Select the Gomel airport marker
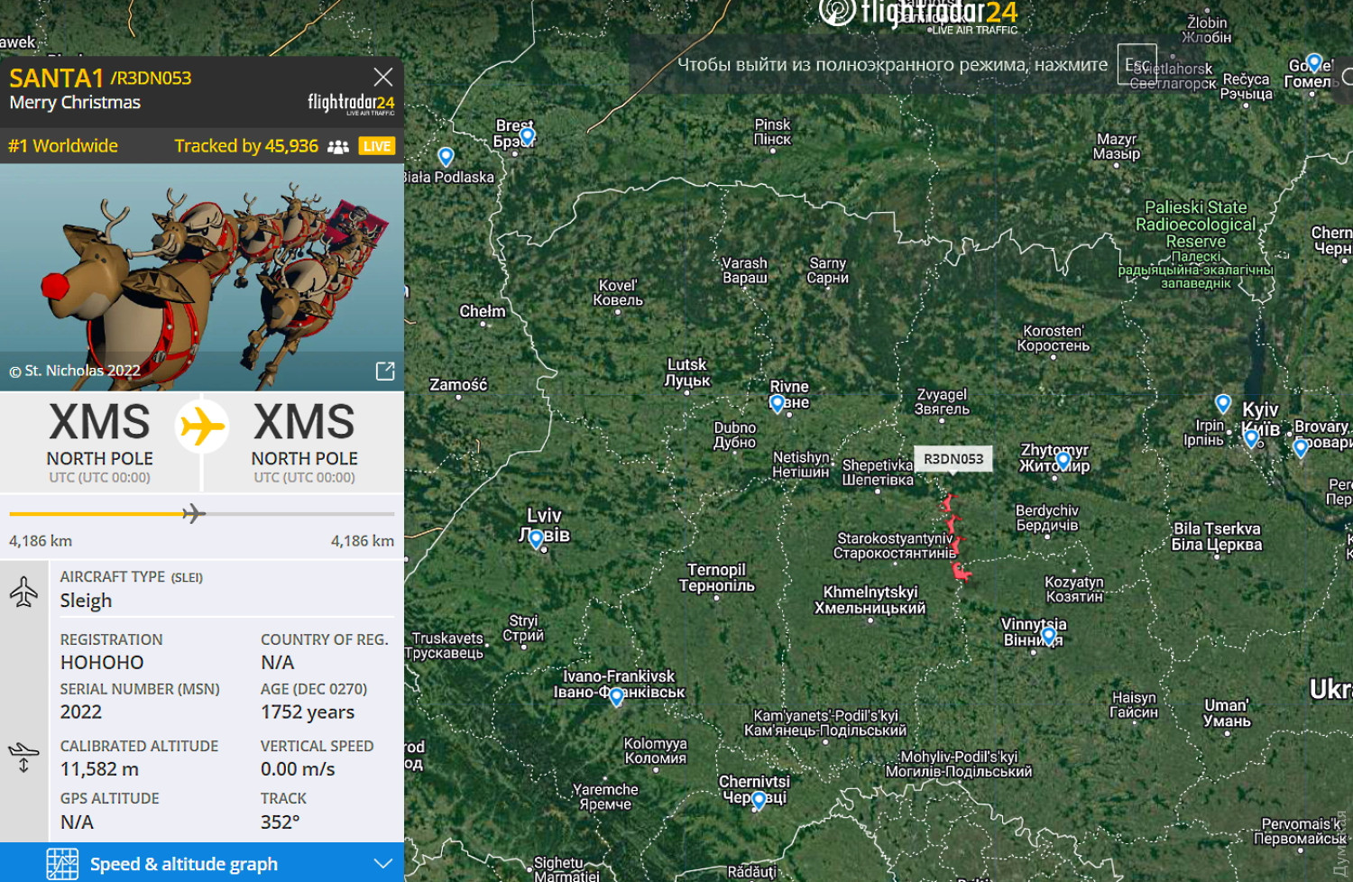The width and height of the screenshot is (1353, 882). (x=1314, y=63)
